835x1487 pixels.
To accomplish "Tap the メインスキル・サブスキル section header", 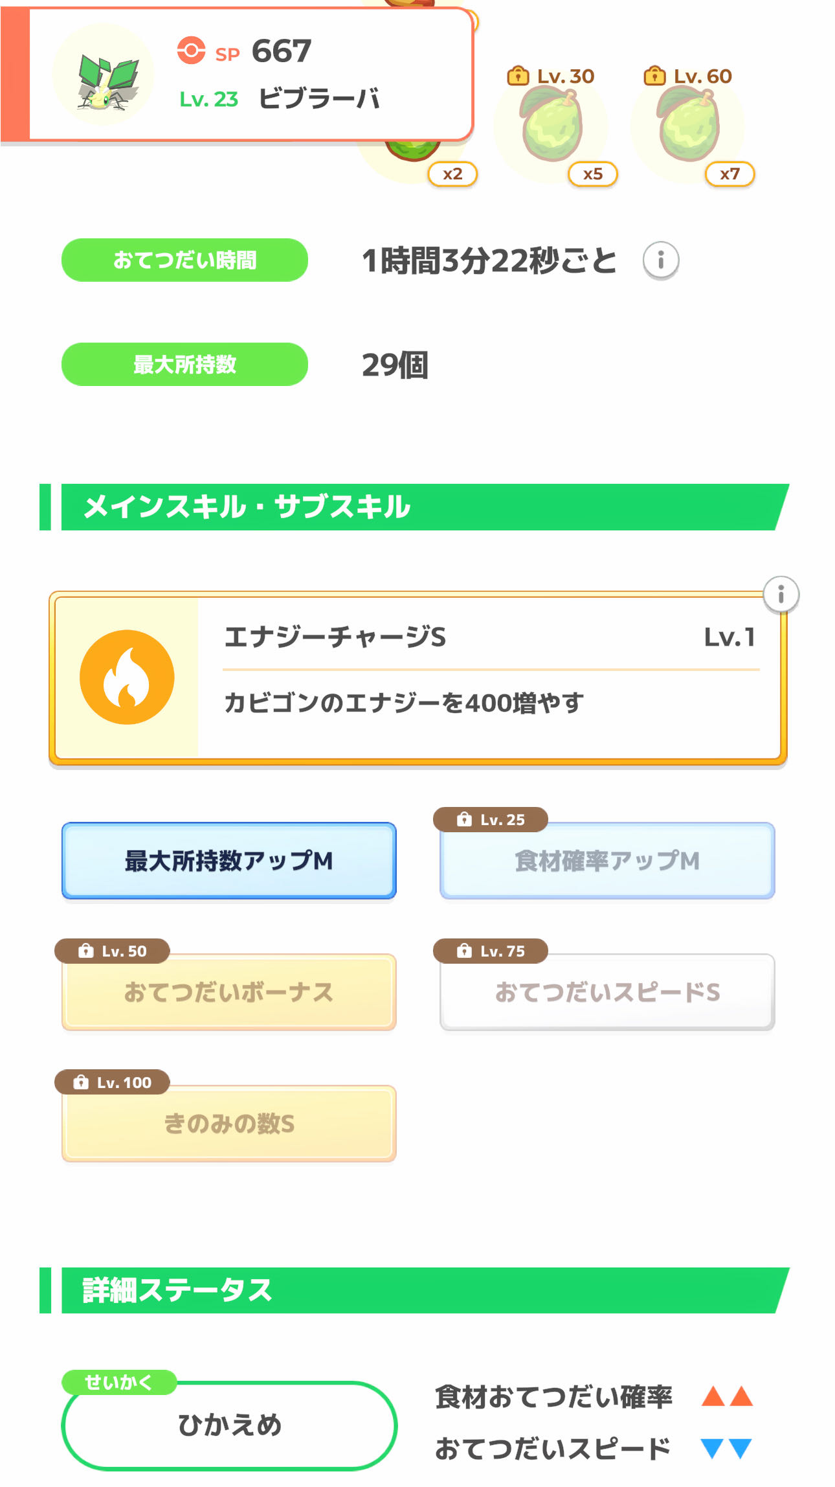I will pyautogui.click(x=414, y=507).
